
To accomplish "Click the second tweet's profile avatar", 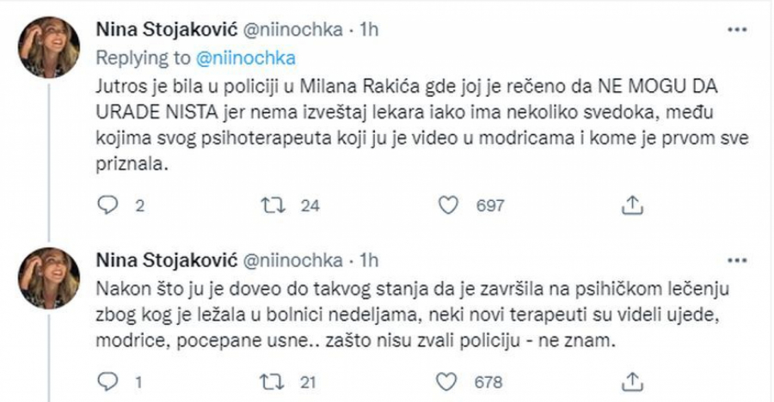I will point(51,275).
